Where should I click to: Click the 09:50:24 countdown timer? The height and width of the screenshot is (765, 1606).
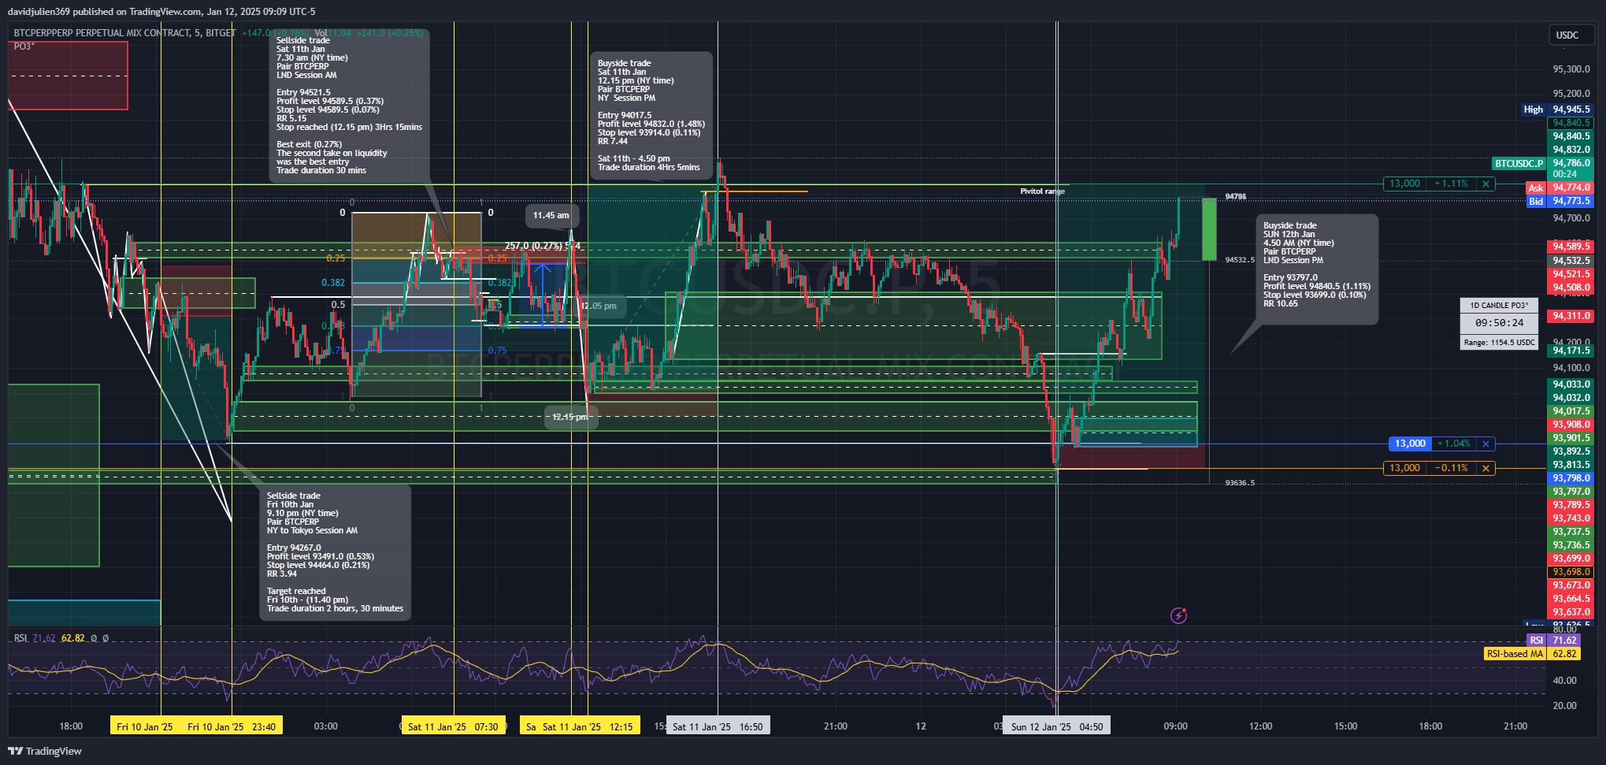(x=1499, y=323)
